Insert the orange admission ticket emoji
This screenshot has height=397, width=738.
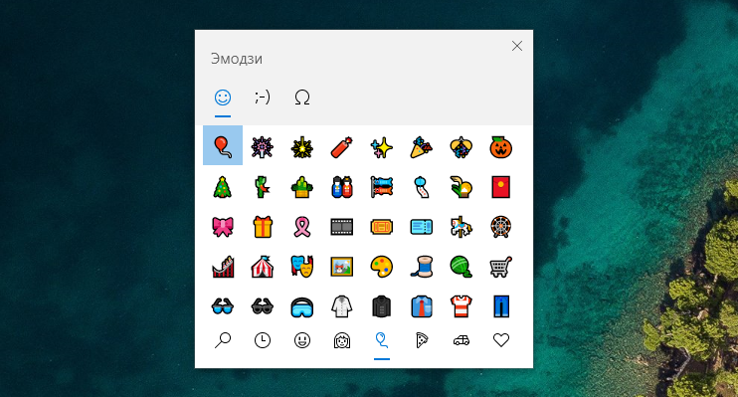point(382,227)
